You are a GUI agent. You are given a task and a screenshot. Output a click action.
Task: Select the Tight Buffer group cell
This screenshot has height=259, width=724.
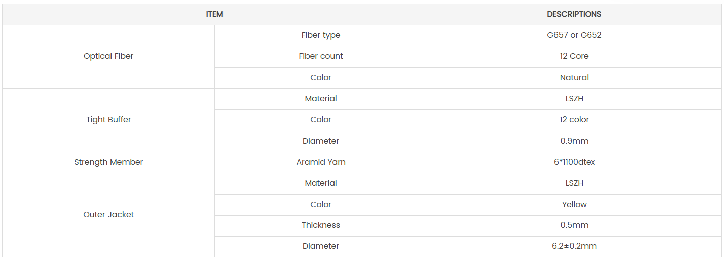[x=108, y=120]
